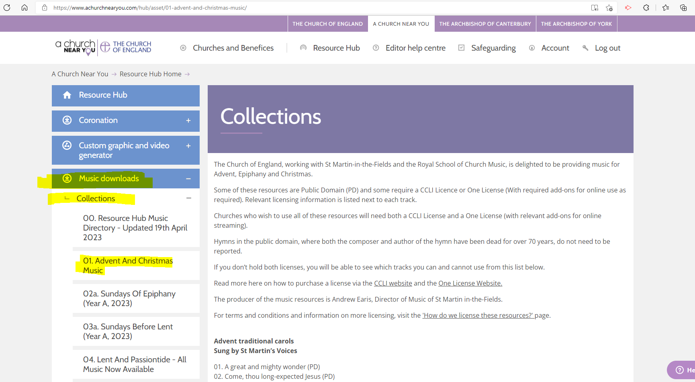
Task: Collapse the Music downloads section
Action: (188, 178)
